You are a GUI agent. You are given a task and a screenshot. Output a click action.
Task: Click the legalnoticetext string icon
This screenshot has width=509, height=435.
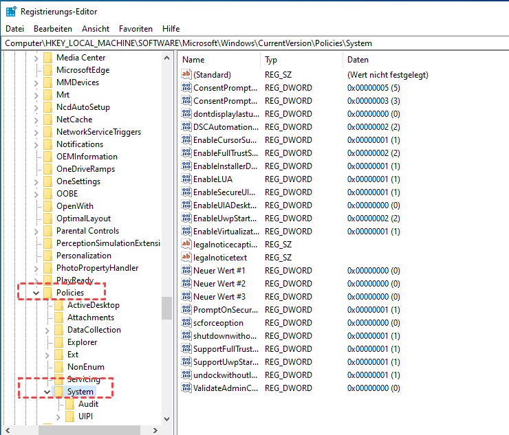[x=186, y=257]
